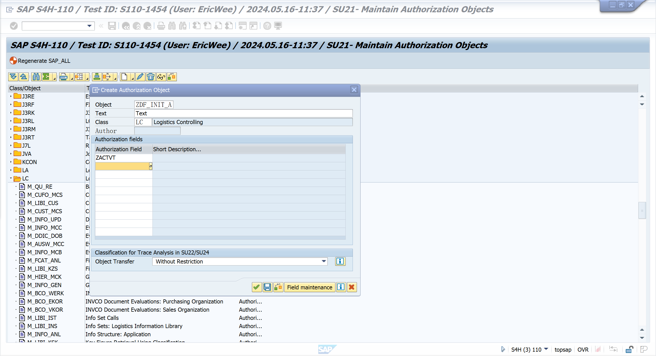Click the pencil Change icon
The image size is (656, 356).
coord(140,77)
